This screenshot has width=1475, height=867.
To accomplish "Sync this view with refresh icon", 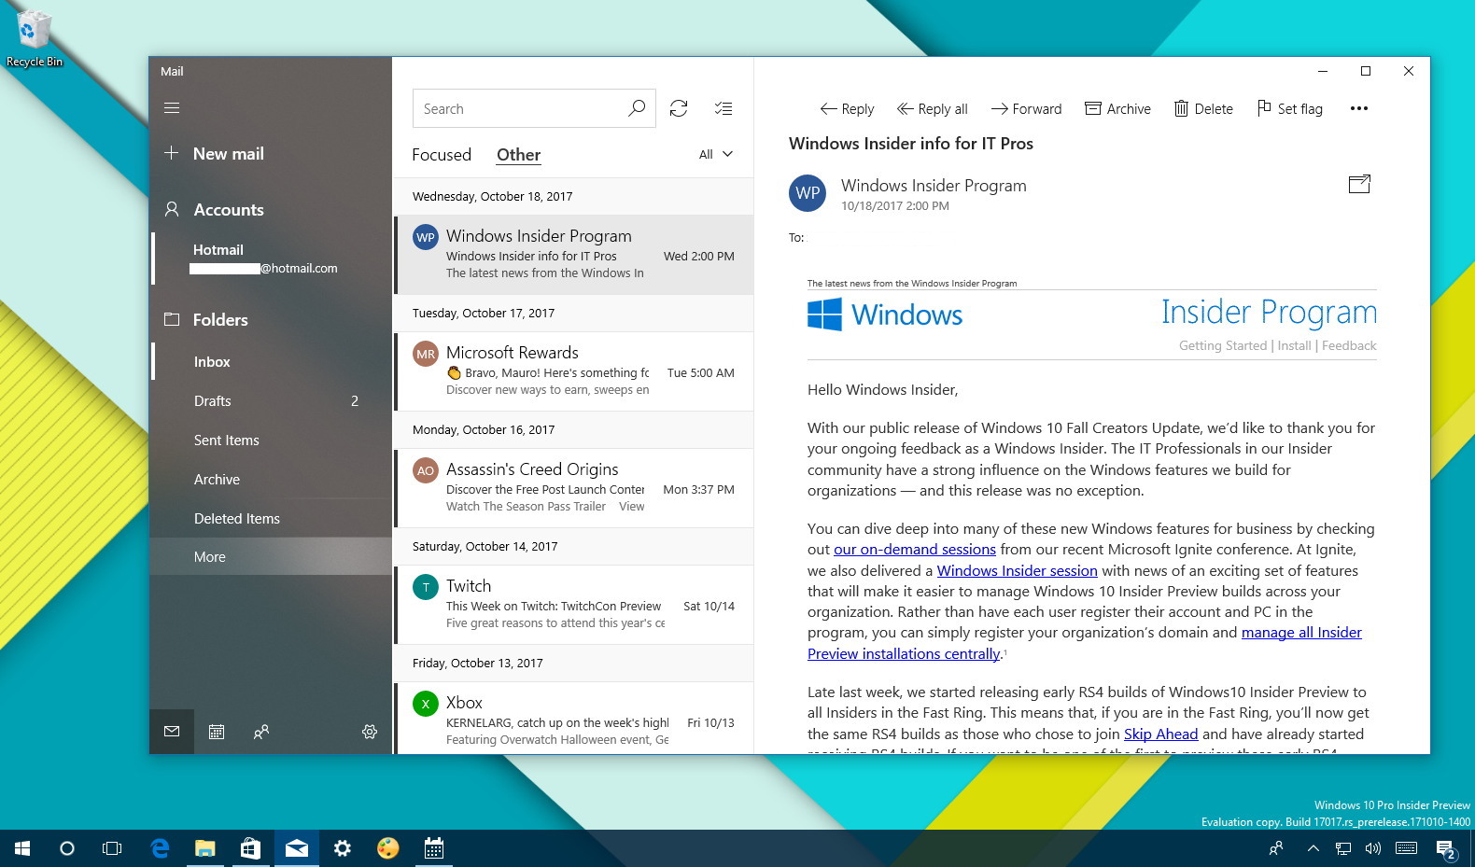I will 679,109.
